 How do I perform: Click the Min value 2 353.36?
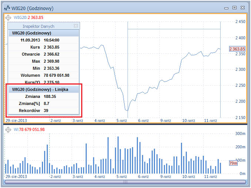(x=52, y=68)
